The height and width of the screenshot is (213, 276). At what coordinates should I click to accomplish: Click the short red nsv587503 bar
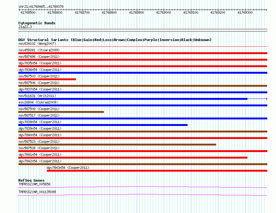[47, 79]
